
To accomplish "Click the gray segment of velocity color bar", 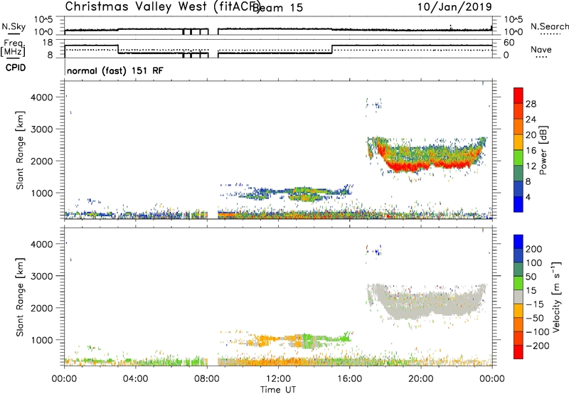I will point(519,297).
